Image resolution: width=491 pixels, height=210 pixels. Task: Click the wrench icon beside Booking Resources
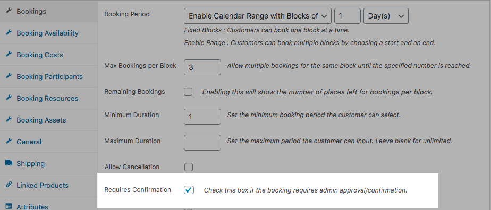(9, 98)
